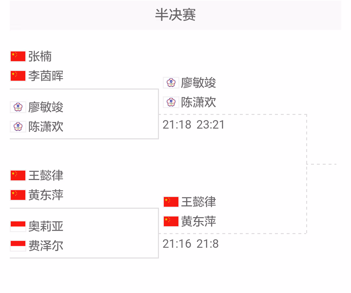Select player name 张楠

click(40, 56)
